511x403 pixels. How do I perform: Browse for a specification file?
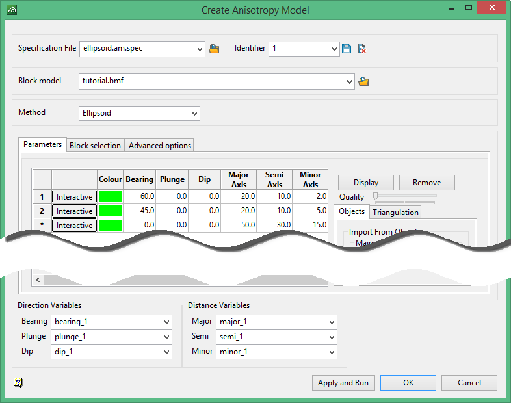coord(214,49)
